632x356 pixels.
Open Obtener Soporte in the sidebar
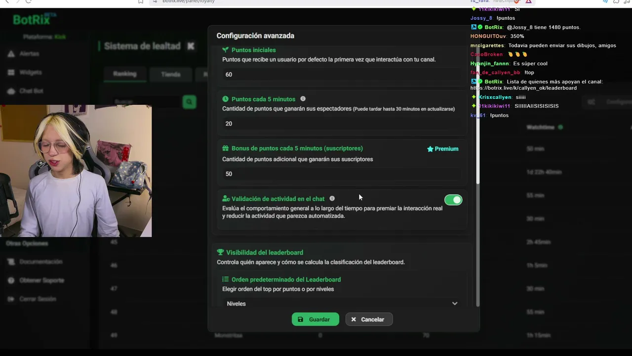point(42,280)
